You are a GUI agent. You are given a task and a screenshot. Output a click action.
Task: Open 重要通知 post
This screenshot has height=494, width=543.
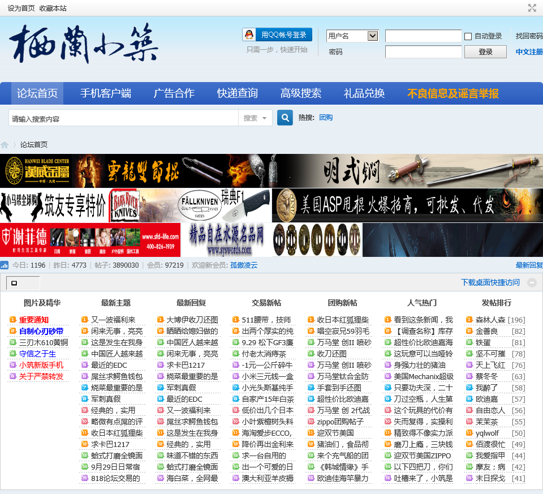tap(33, 320)
